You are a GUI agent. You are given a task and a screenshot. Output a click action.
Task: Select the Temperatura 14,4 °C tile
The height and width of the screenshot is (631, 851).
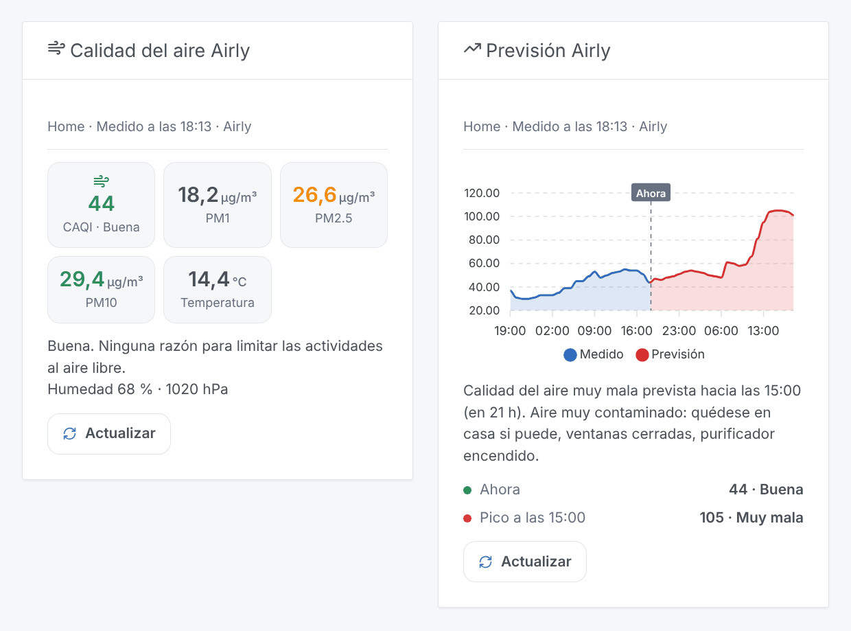pos(218,289)
